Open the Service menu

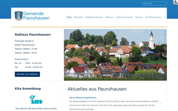139,17
